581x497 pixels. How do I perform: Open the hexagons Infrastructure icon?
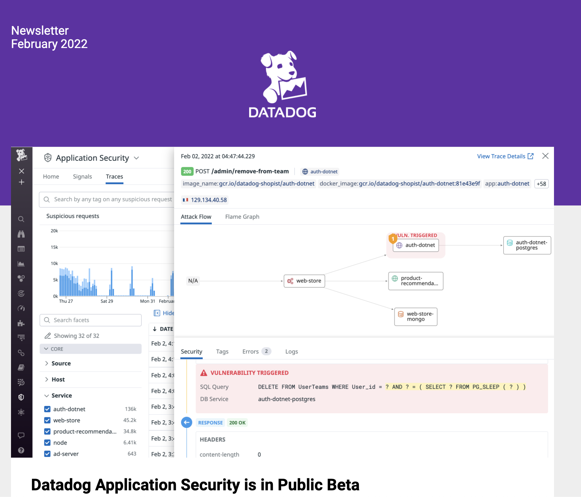[21, 279]
